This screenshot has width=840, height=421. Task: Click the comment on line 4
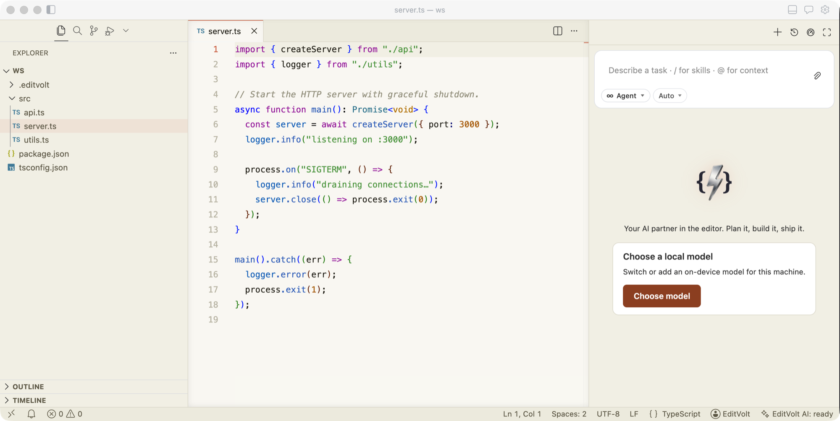tap(357, 94)
